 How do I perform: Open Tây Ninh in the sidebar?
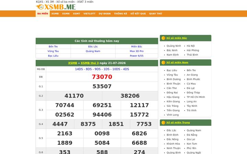tap(192, 106)
